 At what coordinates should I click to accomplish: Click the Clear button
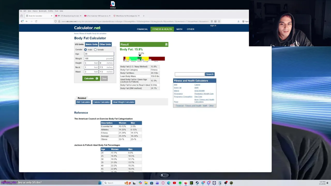tap(104, 79)
